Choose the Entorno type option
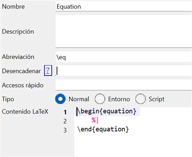This screenshot has width=192, height=157. point(100,99)
